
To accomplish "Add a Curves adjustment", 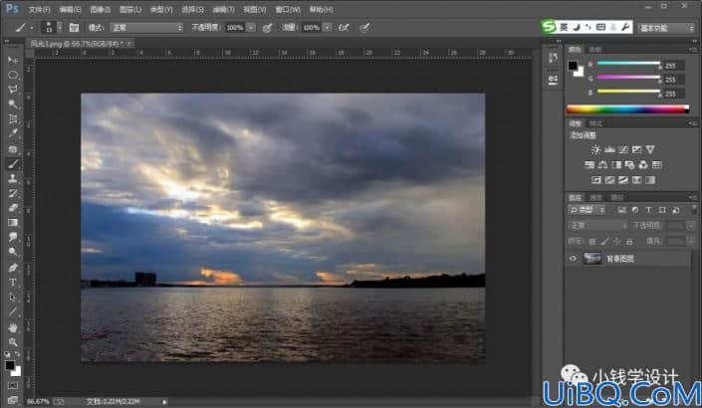I will (623, 149).
